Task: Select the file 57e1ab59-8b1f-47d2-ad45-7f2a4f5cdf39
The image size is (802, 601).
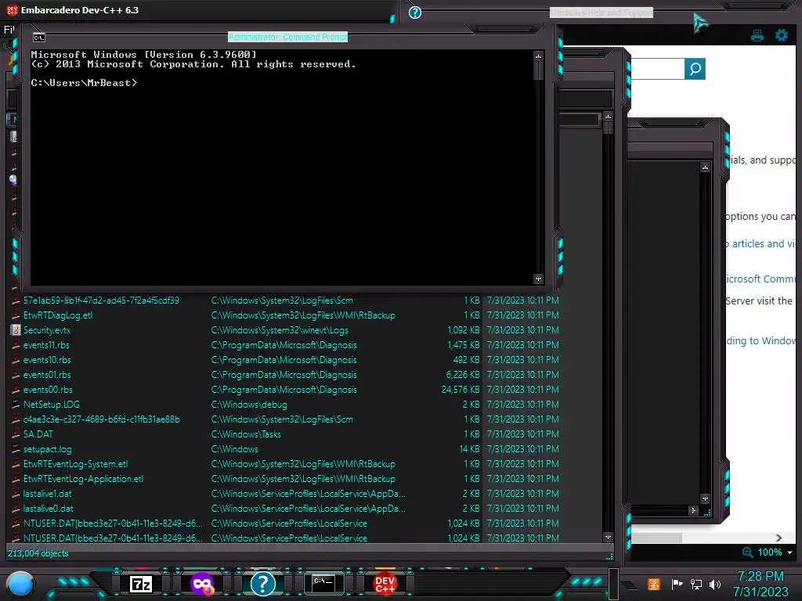Action: pos(101,300)
